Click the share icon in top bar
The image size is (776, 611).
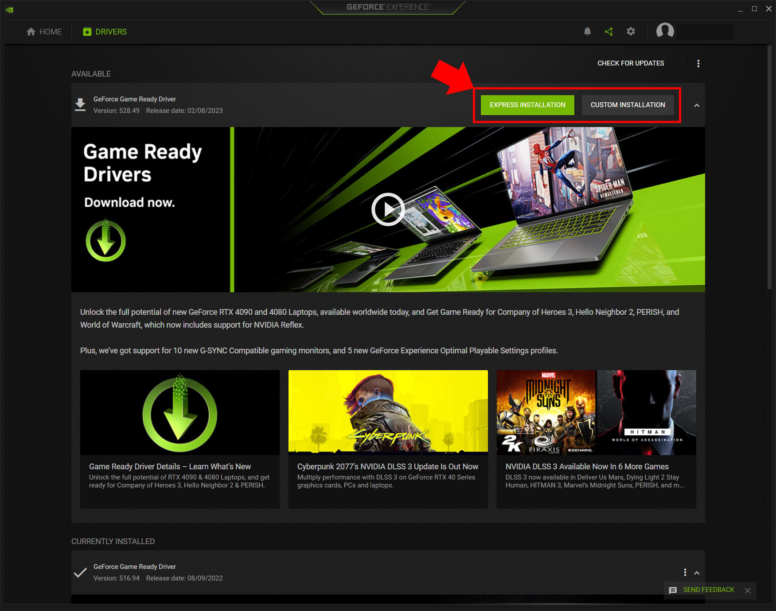(x=609, y=31)
